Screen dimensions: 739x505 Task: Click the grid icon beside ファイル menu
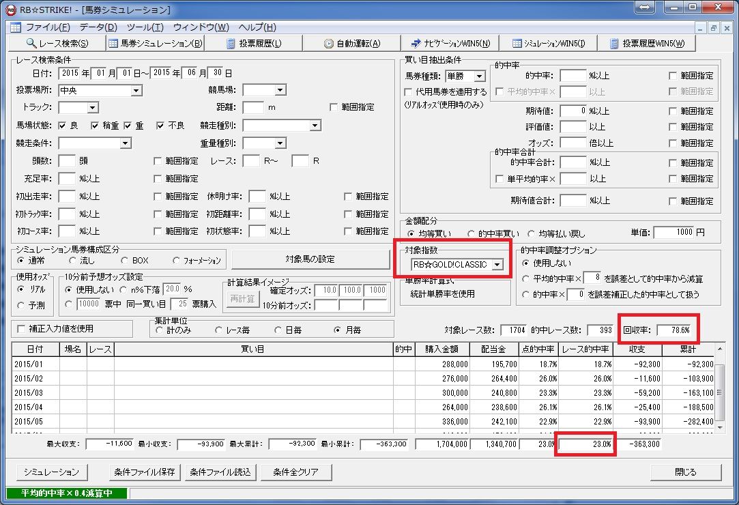pyautogui.click(x=16, y=27)
